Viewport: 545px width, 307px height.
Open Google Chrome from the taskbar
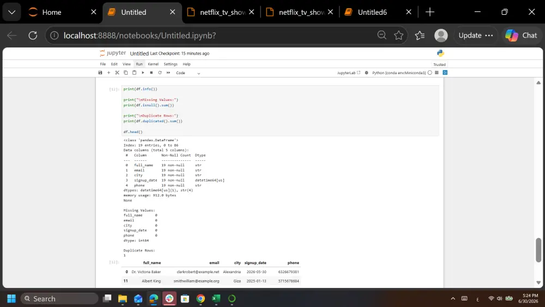[x=201, y=299]
